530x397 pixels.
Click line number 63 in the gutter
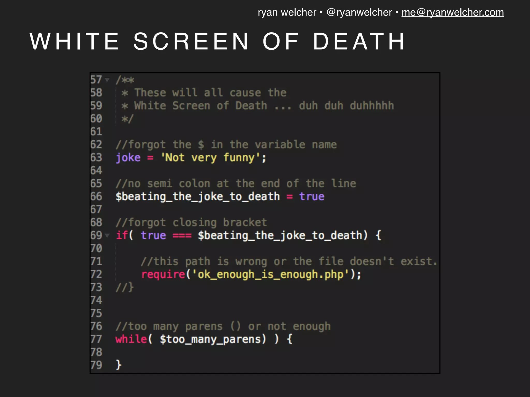coord(96,157)
